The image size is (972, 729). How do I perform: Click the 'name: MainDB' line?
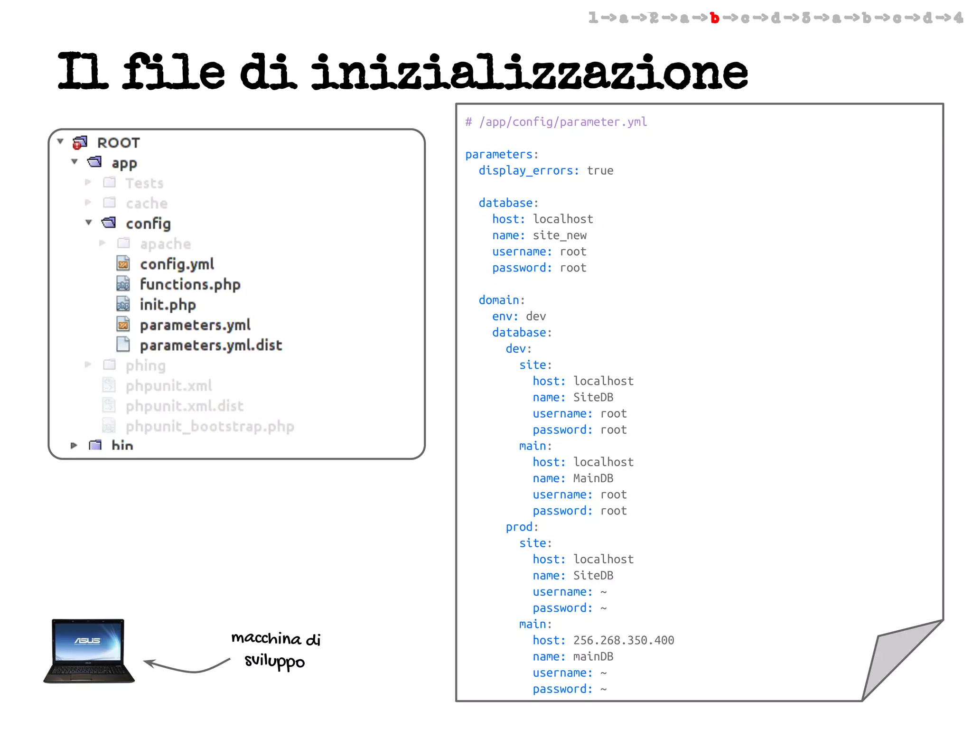pos(573,478)
